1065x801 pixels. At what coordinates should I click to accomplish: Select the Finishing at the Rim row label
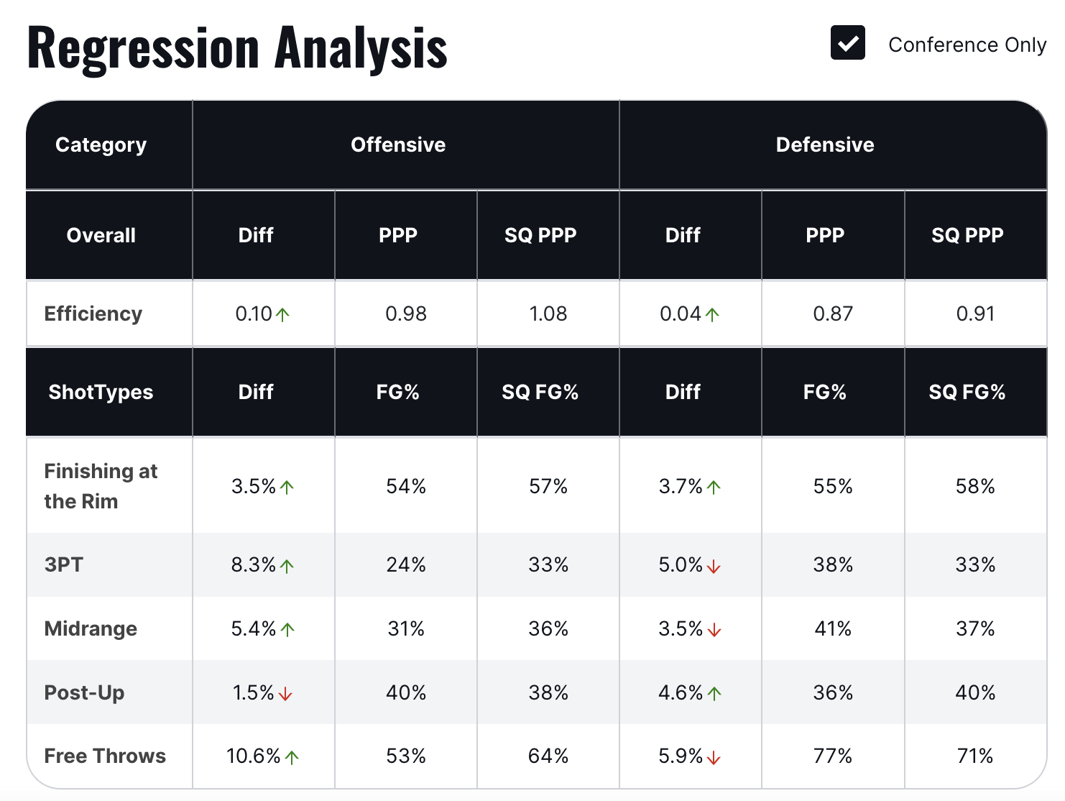101,486
